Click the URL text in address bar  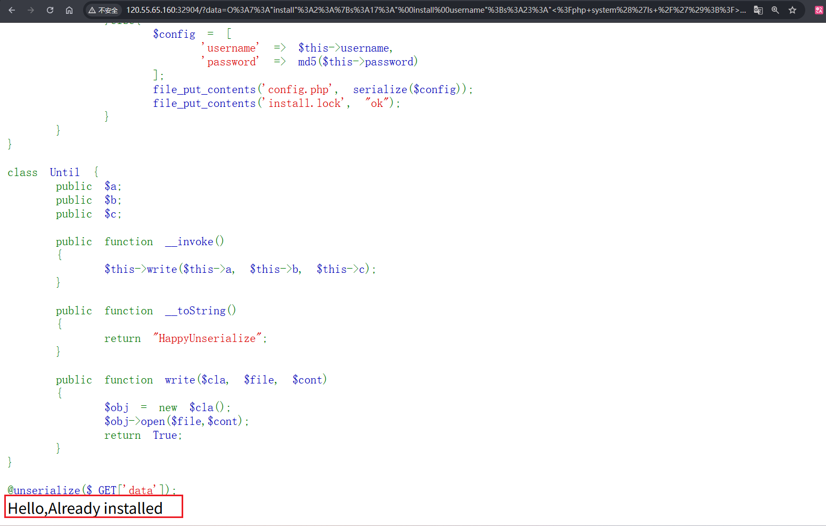[426, 10]
